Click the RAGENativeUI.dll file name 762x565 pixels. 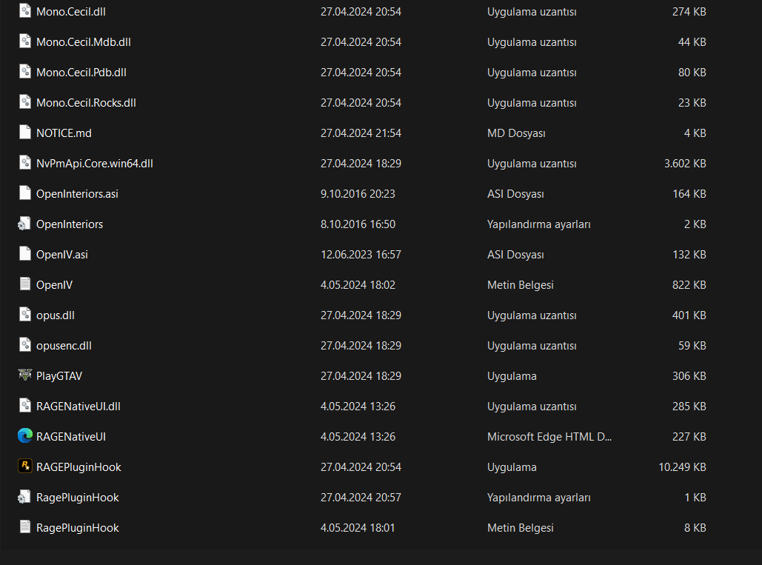point(78,407)
